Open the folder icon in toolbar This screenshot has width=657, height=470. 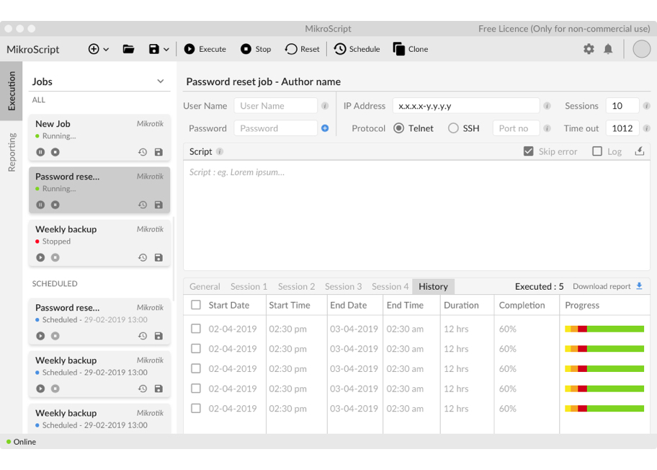pos(129,49)
